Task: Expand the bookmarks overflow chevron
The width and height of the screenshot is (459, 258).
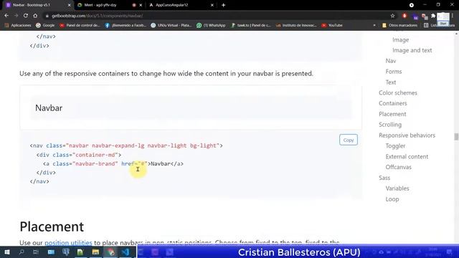Action: 374,26
